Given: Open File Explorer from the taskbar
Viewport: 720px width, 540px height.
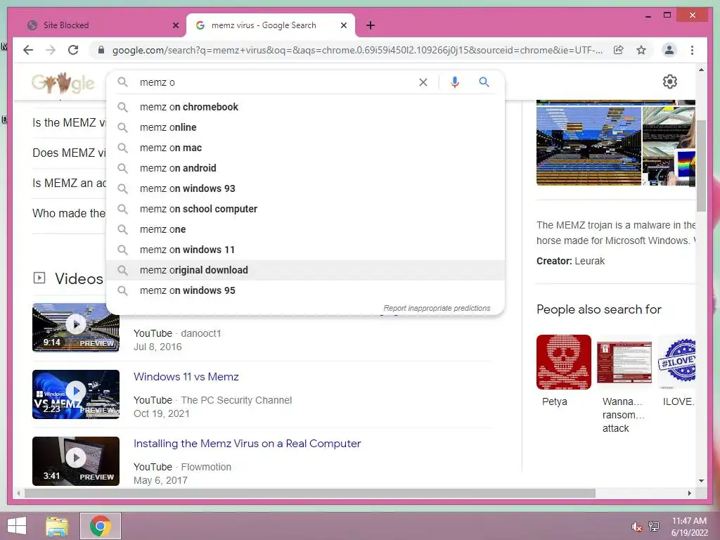Looking at the screenshot, I should tap(57, 526).
